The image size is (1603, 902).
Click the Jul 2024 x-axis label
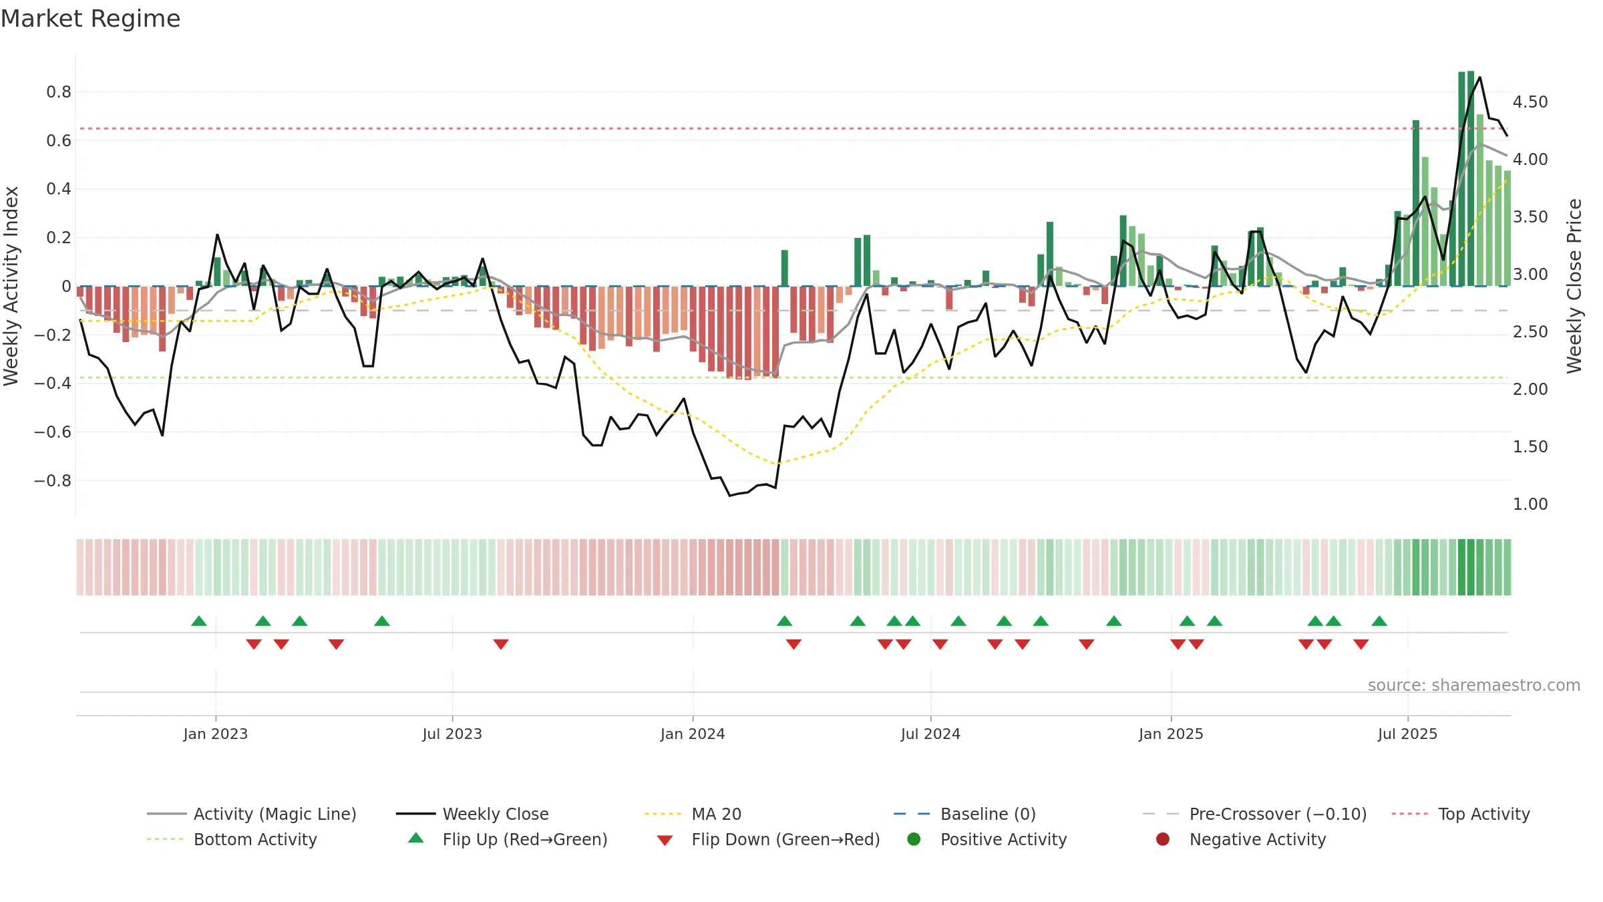[x=930, y=734]
